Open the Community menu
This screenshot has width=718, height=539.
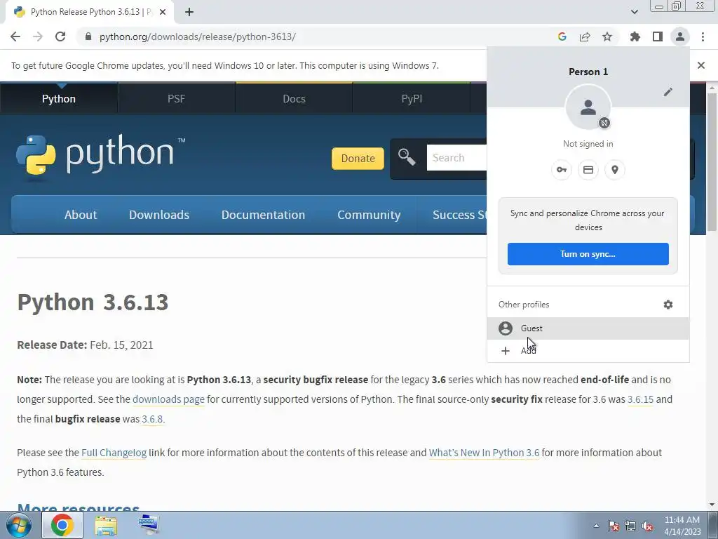click(369, 215)
